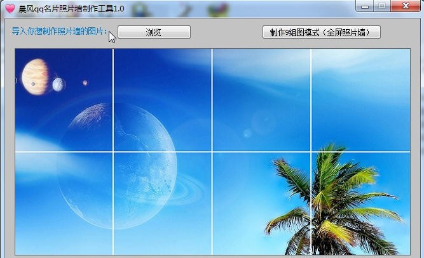Select the bottom-left tile with the cloud
This screenshot has width=424, height=258.
(x=64, y=203)
